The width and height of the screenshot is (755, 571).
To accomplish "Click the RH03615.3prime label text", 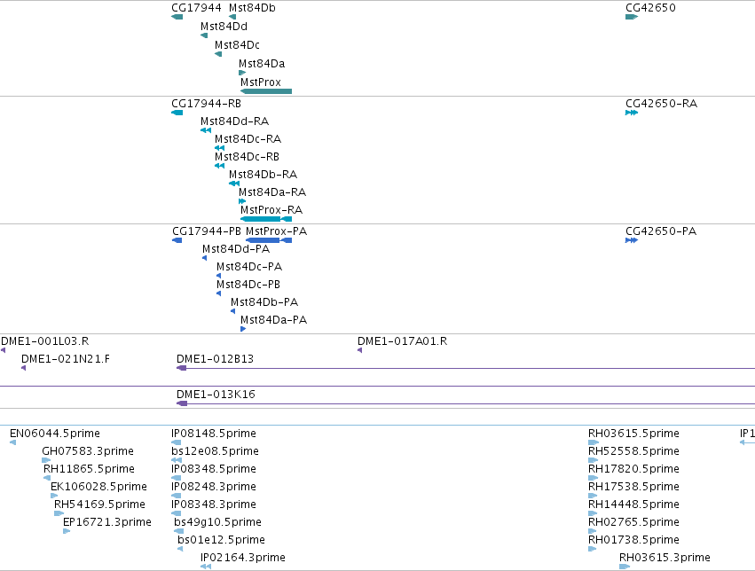I will (x=665, y=558).
